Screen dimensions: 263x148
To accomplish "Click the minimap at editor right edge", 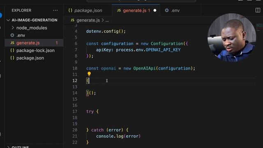I will coord(259,28).
